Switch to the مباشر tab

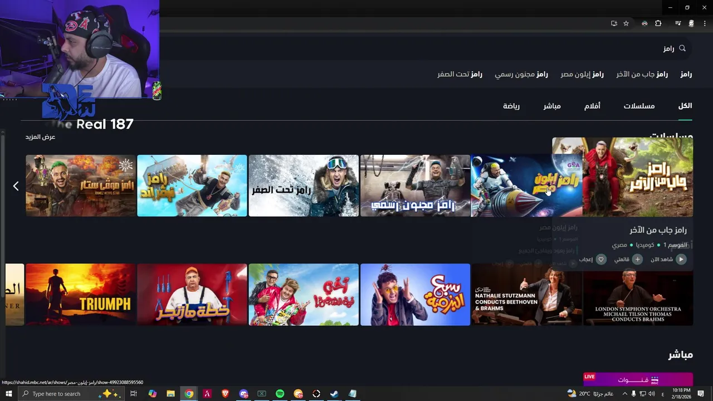pos(552,106)
